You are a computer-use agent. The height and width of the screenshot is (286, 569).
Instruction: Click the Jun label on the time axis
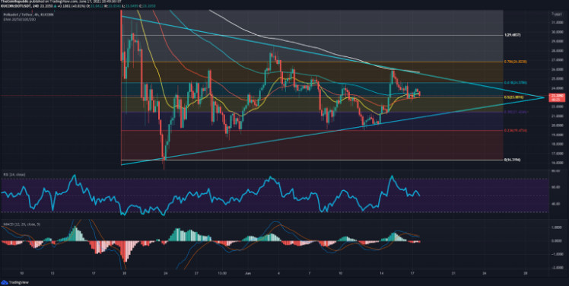pyautogui.click(x=249, y=272)
